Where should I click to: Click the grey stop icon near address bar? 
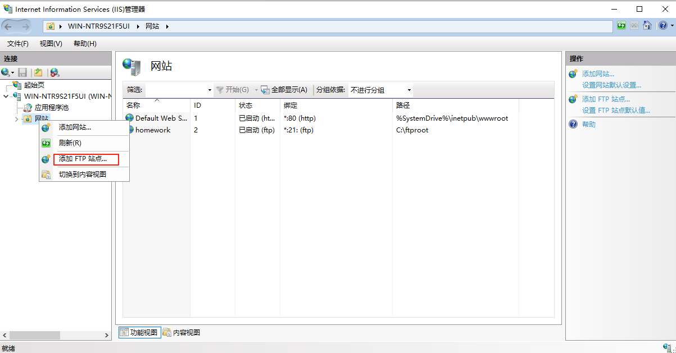(x=634, y=26)
